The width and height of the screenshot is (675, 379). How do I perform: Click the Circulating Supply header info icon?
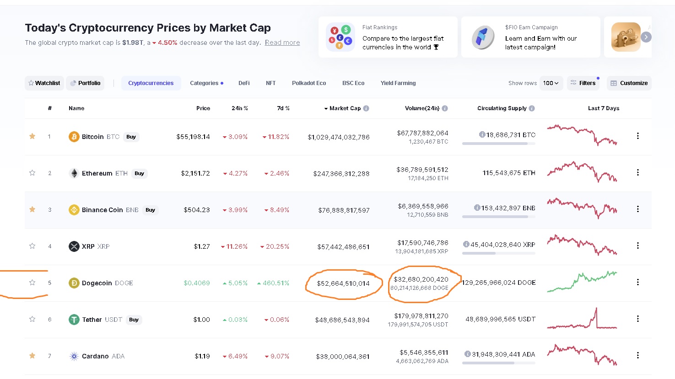tap(532, 108)
